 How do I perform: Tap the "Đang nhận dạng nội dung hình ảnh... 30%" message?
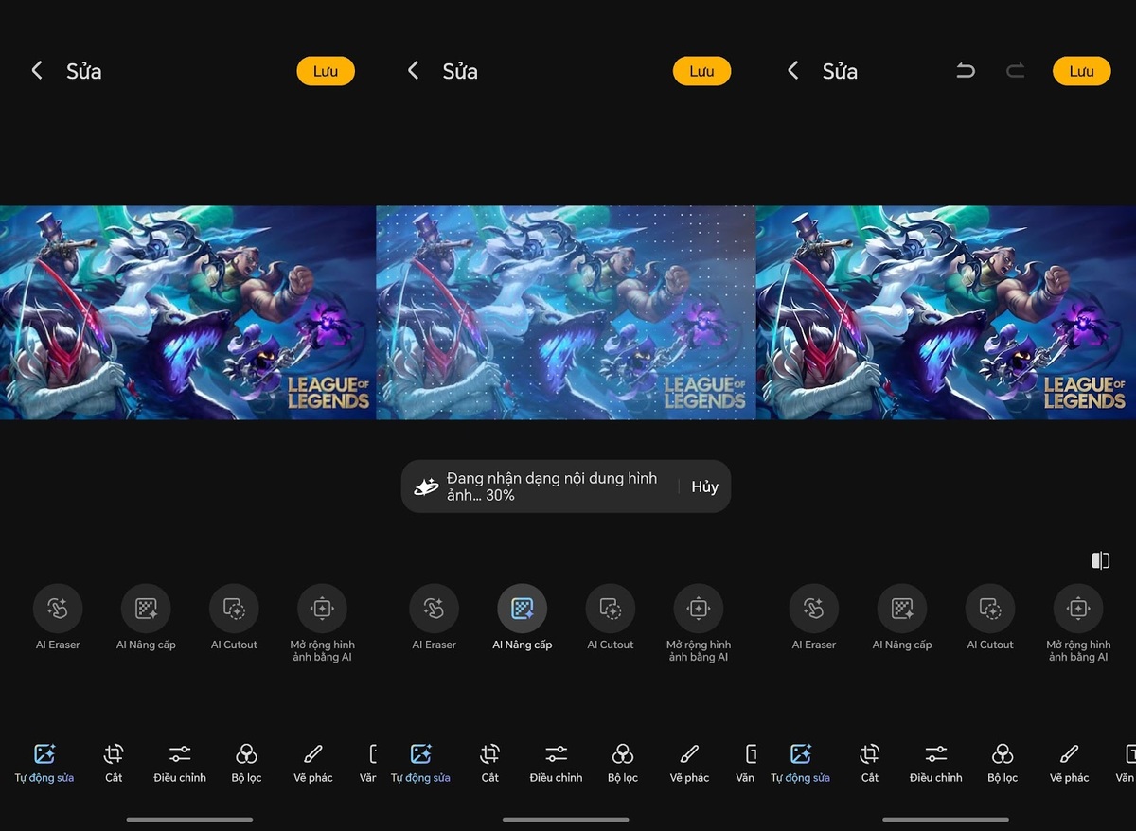(x=552, y=486)
